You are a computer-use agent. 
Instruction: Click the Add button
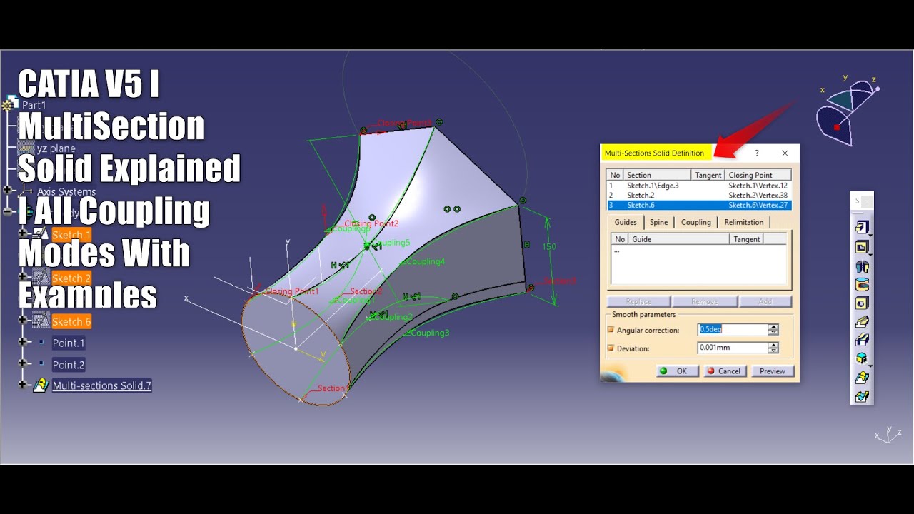(x=765, y=302)
